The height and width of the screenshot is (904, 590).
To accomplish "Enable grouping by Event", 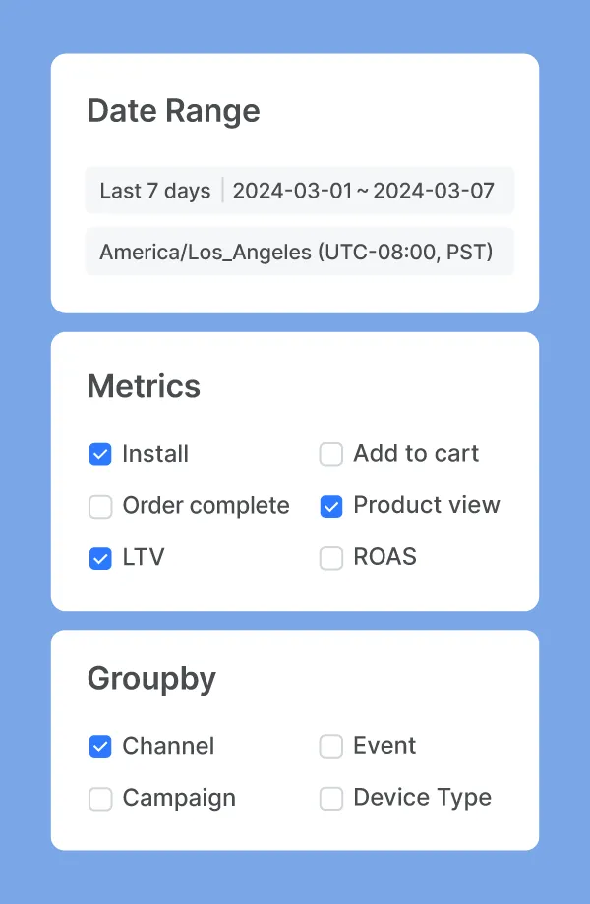I will [330, 747].
